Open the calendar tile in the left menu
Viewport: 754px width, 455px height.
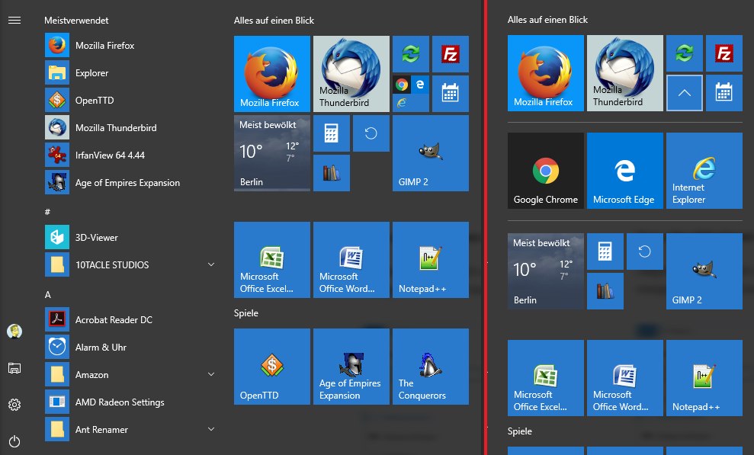pos(450,94)
